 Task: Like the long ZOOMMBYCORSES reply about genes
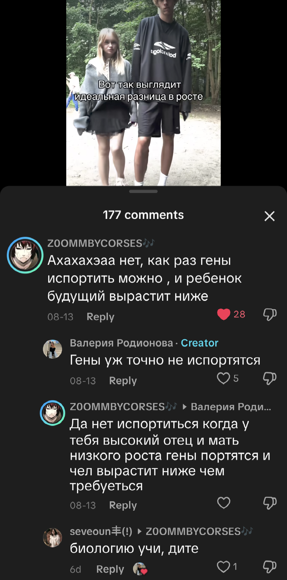224,503
